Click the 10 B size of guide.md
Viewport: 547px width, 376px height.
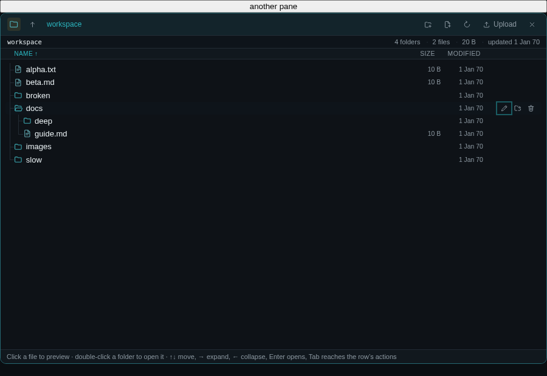pos(434,133)
